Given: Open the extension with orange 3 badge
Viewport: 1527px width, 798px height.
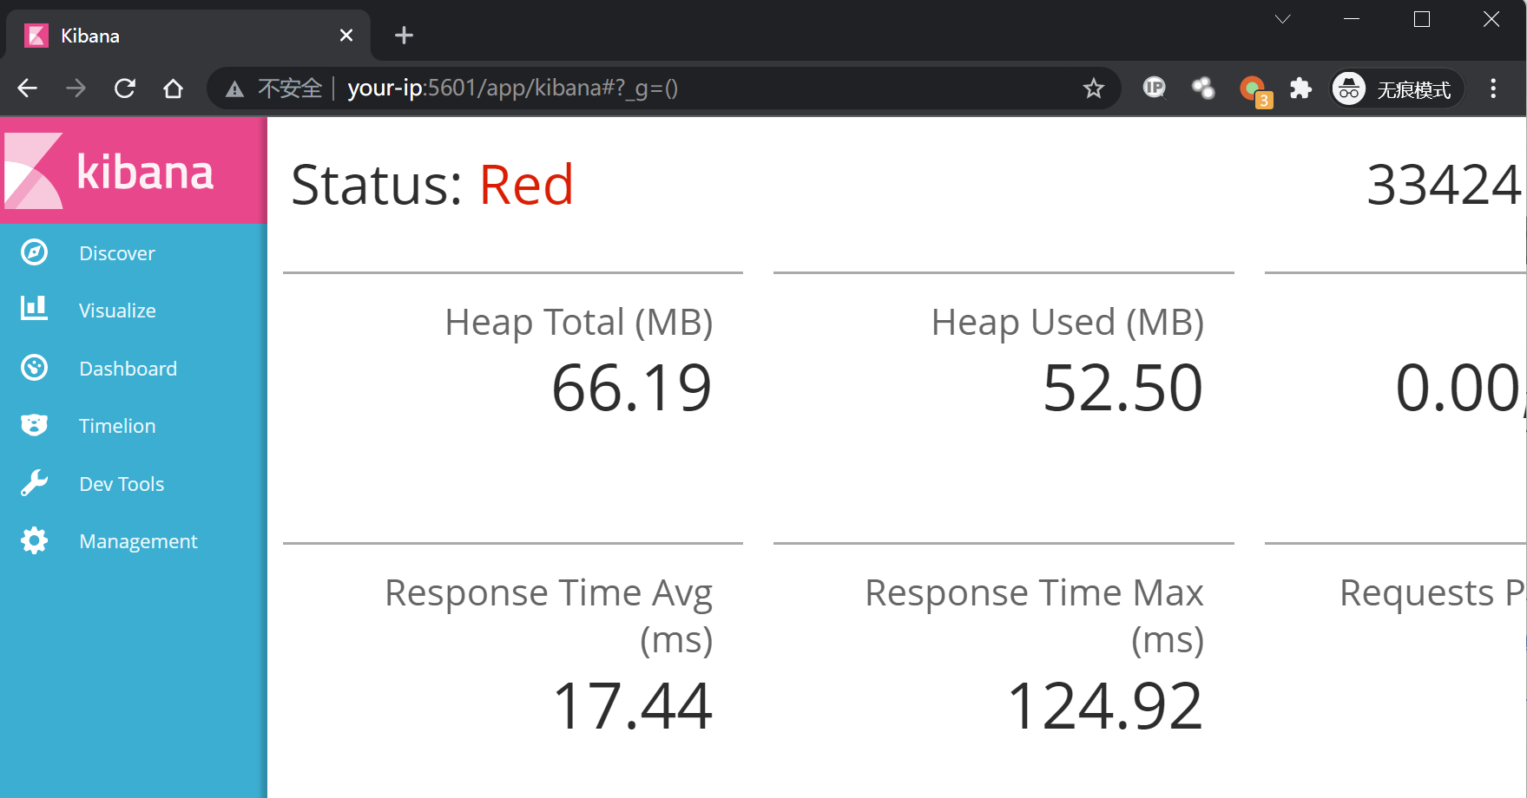Looking at the screenshot, I should (x=1254, y=90).
